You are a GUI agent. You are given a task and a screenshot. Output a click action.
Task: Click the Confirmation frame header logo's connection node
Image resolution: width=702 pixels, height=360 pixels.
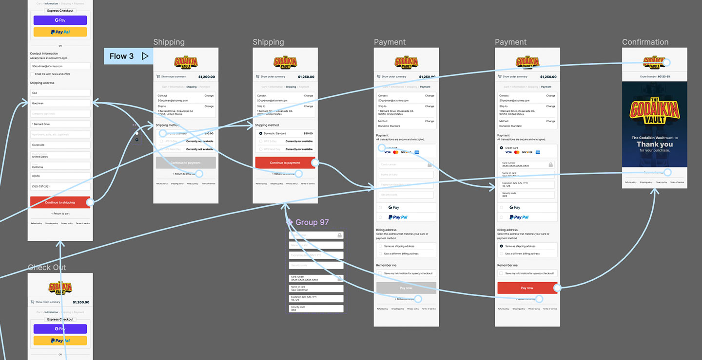click(x=667, y=62)
